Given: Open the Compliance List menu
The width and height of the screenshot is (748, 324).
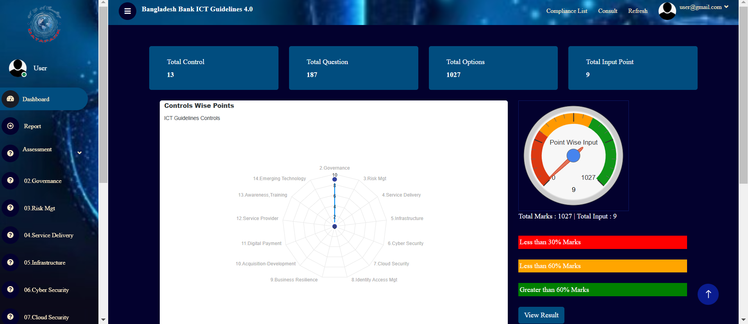Looking at the screenshot, I should 566,11.
